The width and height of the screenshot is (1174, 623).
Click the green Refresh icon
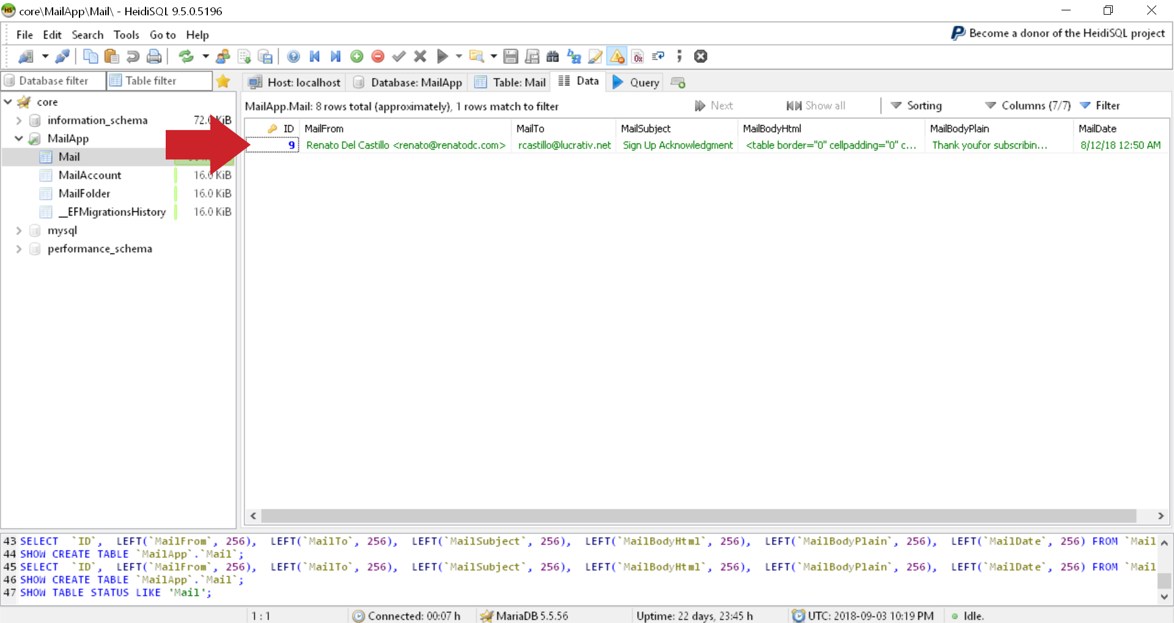tap(186, 57)
